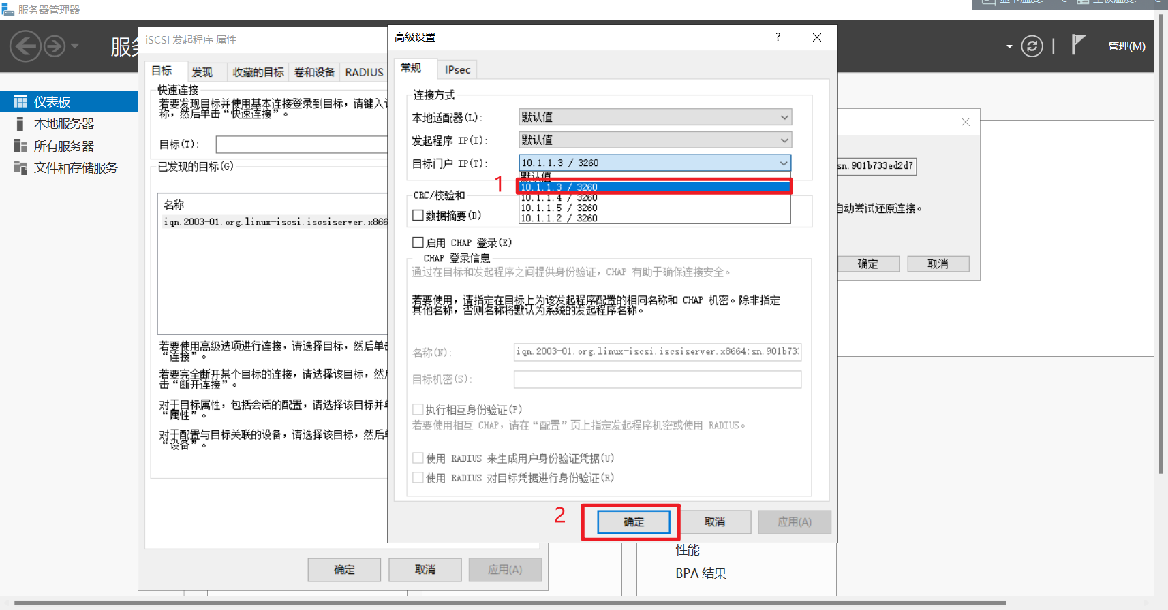Open the 卷和设备 tab

314,72
